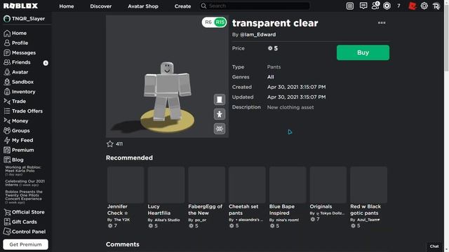Open blog post 'Celebrating Our 2021 Interns'
Viewport: 449px width, 252px height.
click(25, 183)
